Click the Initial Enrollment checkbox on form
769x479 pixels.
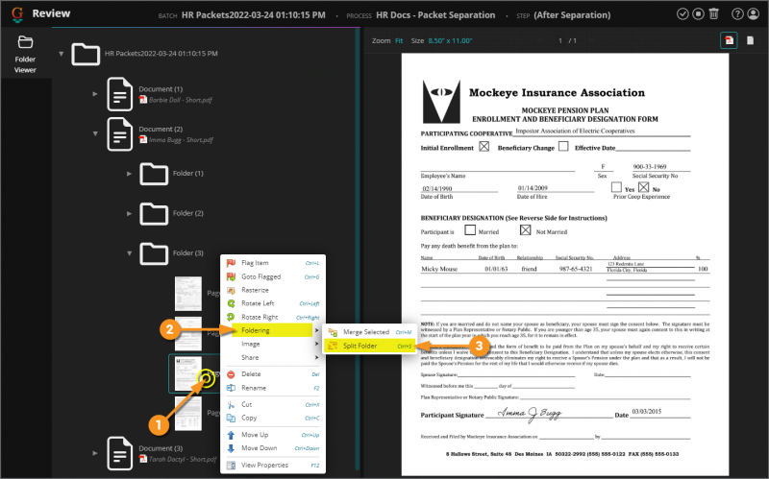484,147
